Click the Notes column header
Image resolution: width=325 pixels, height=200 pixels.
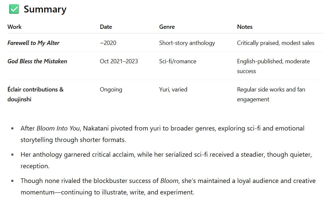point(245,27)
